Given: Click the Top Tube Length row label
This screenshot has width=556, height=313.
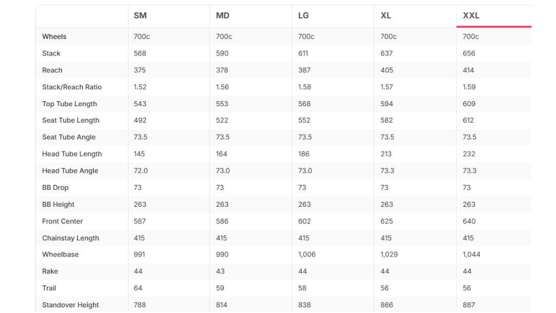Looking at the screenshot, I should [x=69, y=104].
